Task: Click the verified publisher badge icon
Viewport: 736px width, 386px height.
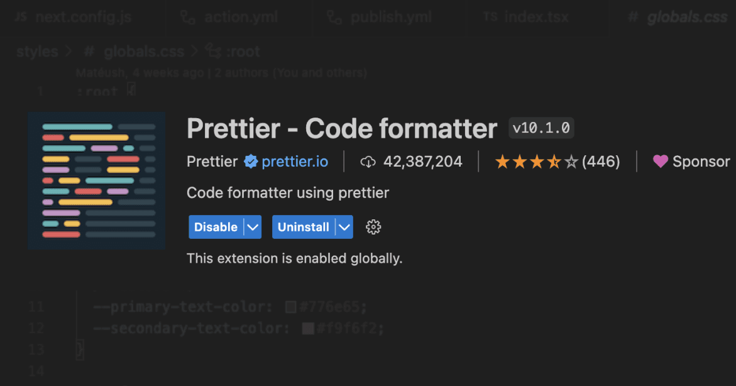Action: tap(251, 162)
